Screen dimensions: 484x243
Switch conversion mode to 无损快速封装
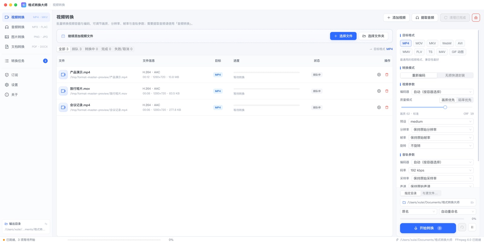coord(455,75)
